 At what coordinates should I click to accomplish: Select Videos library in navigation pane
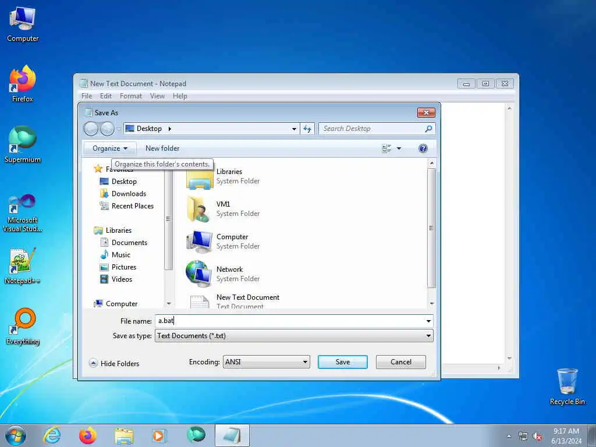(116, 279)
